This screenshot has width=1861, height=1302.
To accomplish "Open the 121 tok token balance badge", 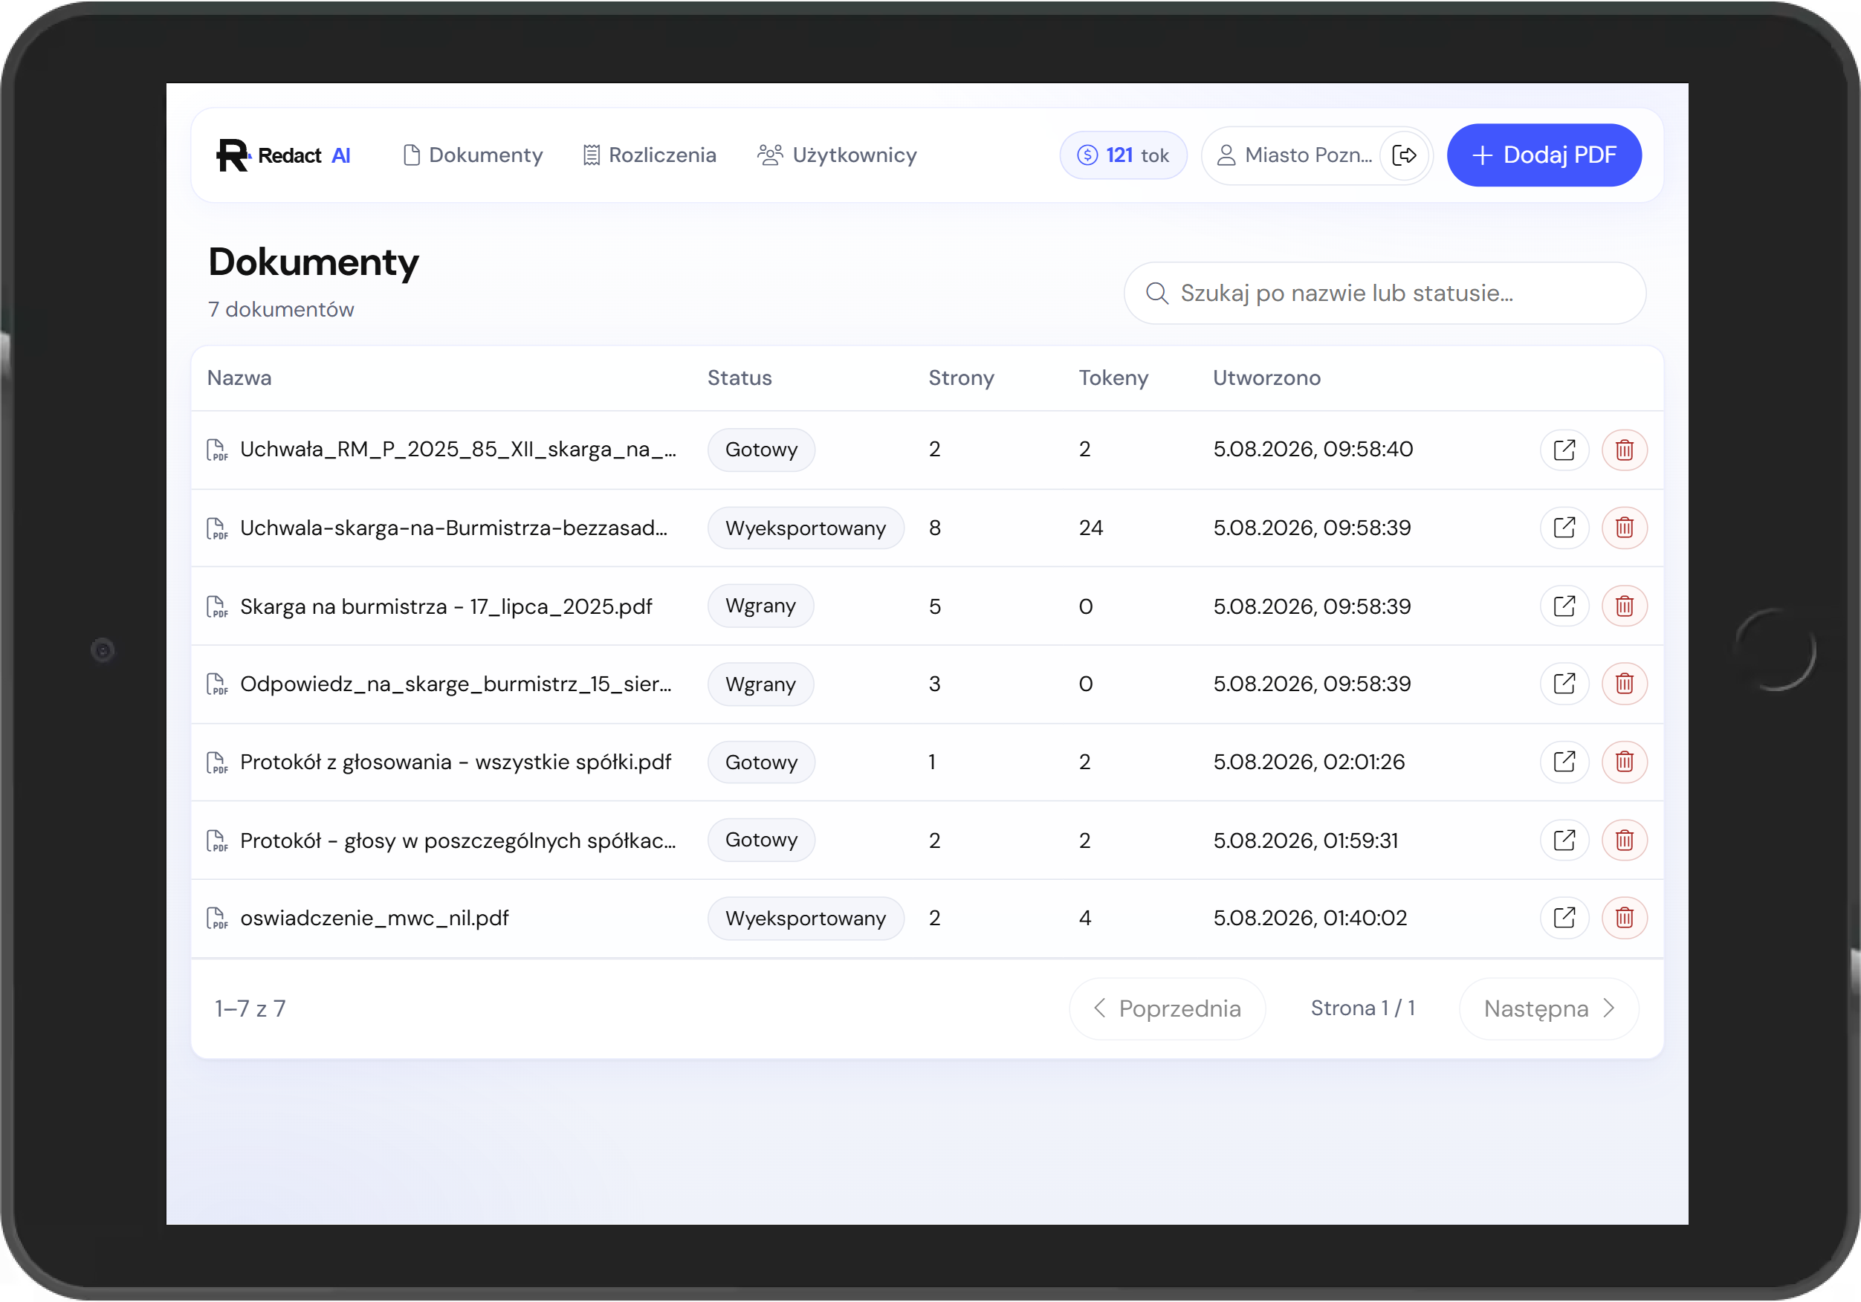I will pyautogui.click(x=1122, y=155).
